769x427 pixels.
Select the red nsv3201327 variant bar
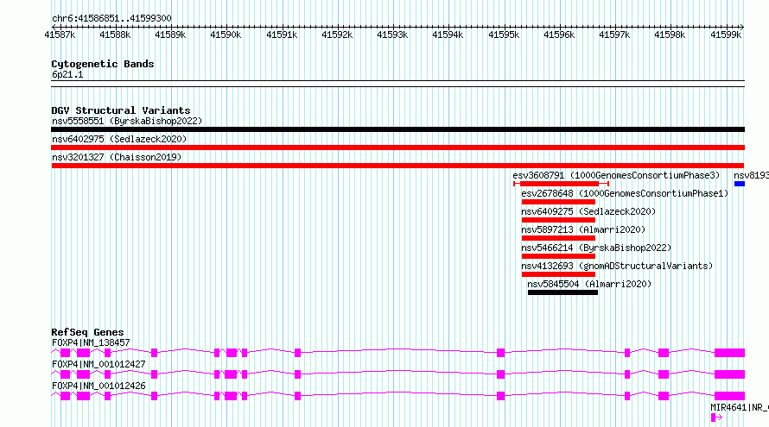[x=397, y=166]
